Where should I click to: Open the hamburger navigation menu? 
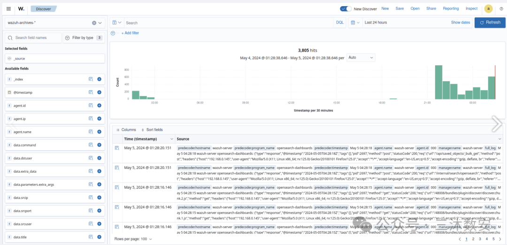[9, 9]
